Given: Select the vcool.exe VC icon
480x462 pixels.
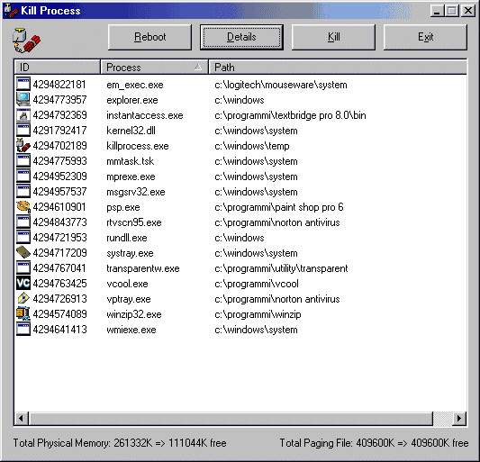Looking at the screenshot, I should click(x=23, y=284).
